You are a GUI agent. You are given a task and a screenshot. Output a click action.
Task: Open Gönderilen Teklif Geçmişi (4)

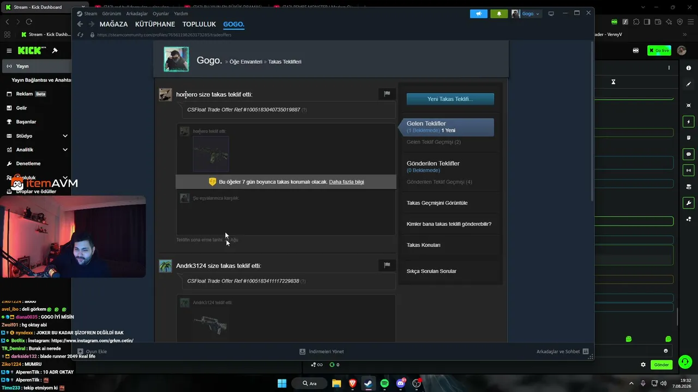pos(440,182)
